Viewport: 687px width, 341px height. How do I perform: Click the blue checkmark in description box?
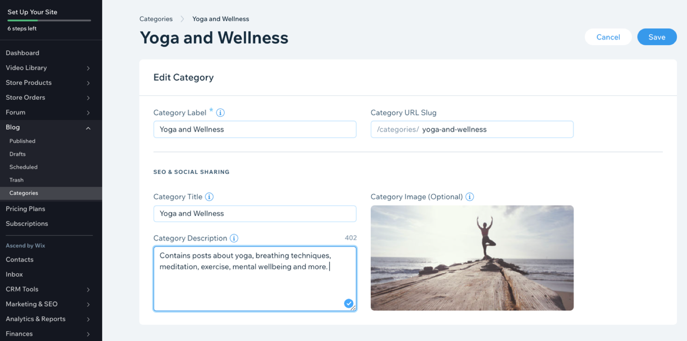(349, 303)
